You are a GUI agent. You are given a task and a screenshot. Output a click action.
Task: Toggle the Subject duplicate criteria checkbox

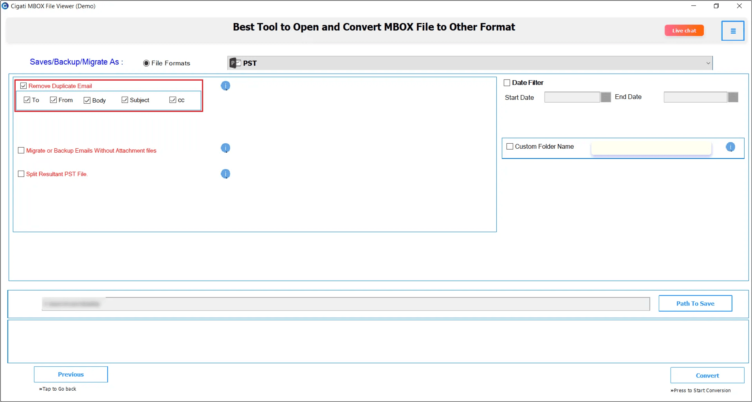click(125, 100)
